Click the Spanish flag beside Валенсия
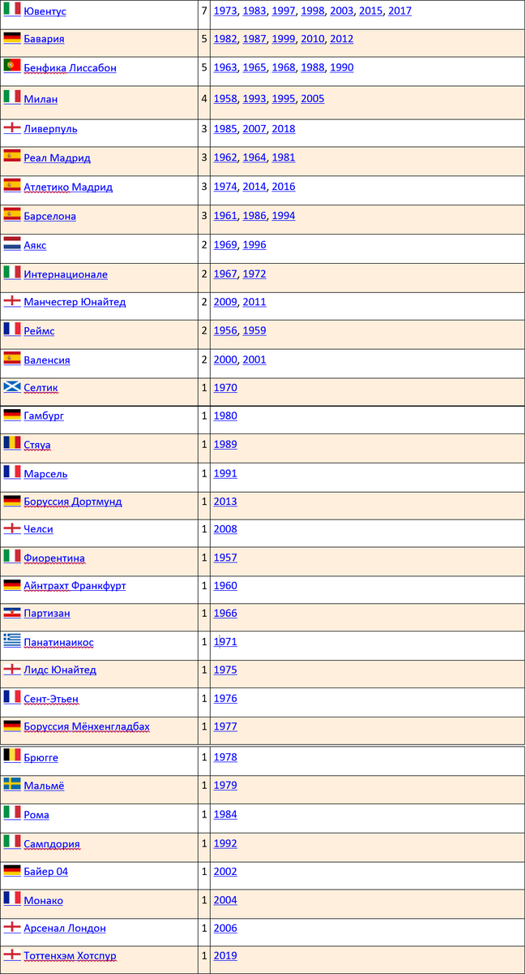This screenshot has height=974, width=526. coord(12,358)
